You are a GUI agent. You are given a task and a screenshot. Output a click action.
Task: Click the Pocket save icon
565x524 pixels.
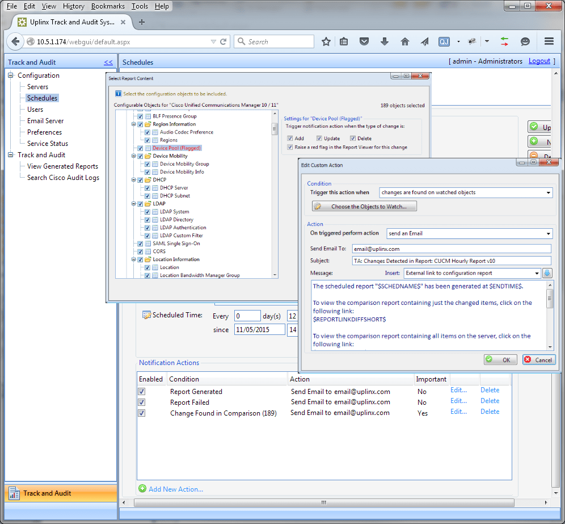point(364,41)
